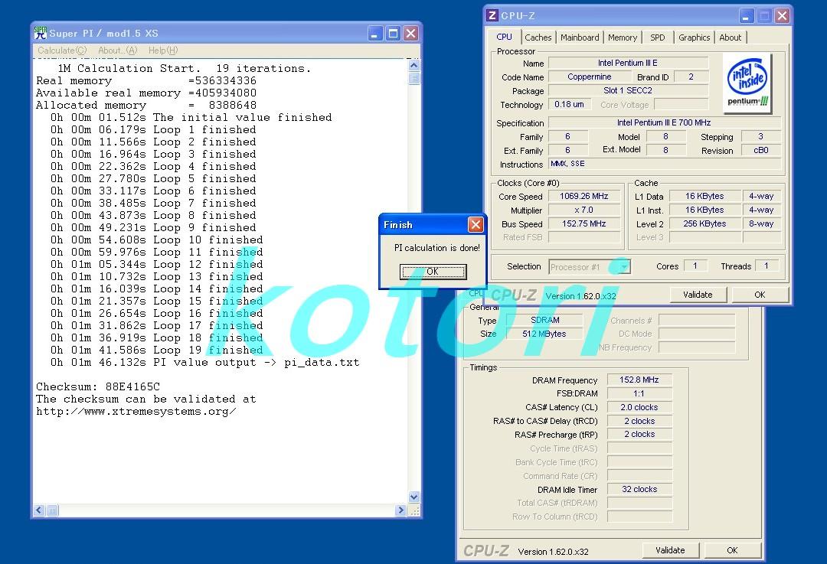827x564 pixels.
Task: Click the http://www.xtremesystems.org/ text in Super PI
Action: (x=136, y=411)
